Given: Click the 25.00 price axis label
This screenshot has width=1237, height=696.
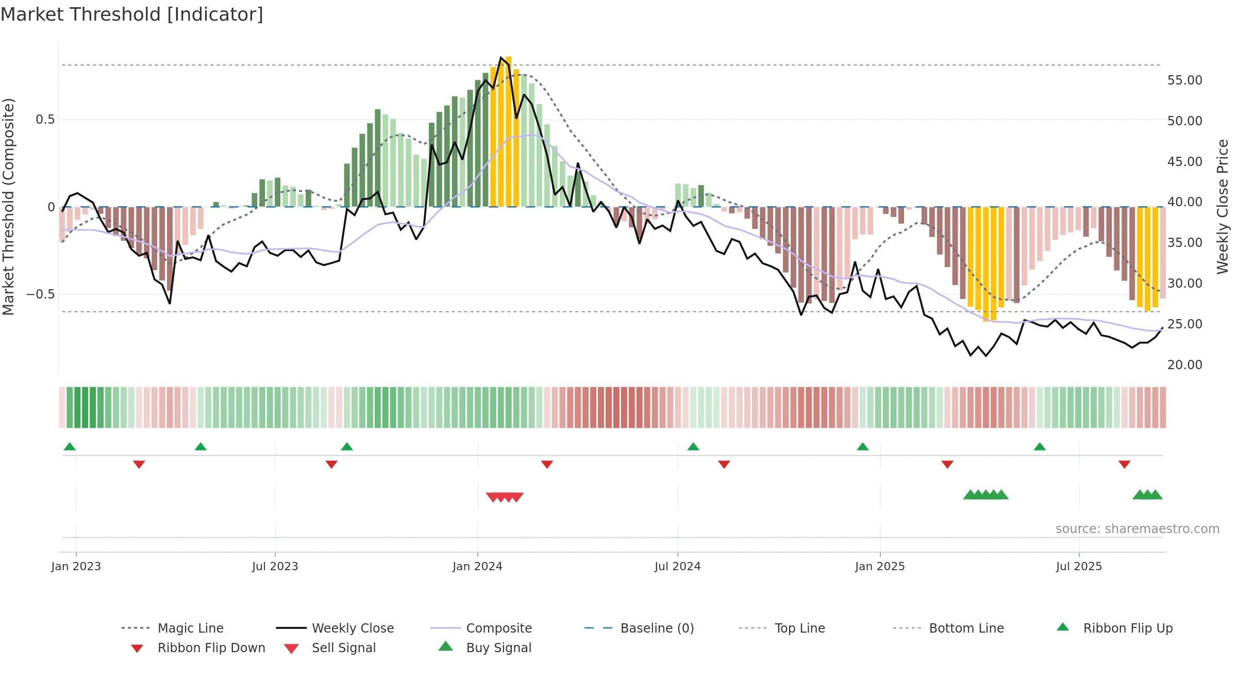Looking at the screenshot, I should [1185, 324].
